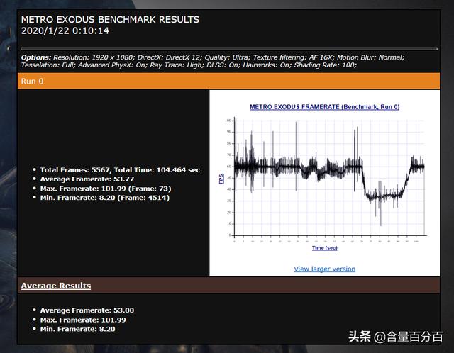The height and width of the screenshot is (353, 454).
Task: Select Average Framerate: 53.00 in Average Results
Action: 87,310
